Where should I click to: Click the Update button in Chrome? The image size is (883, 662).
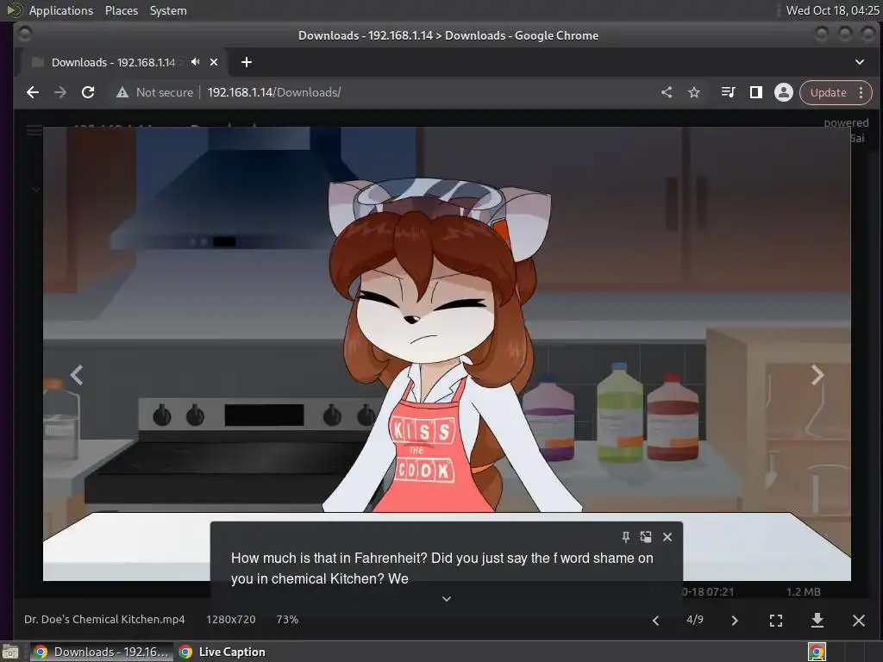click(x=828, y=92)
